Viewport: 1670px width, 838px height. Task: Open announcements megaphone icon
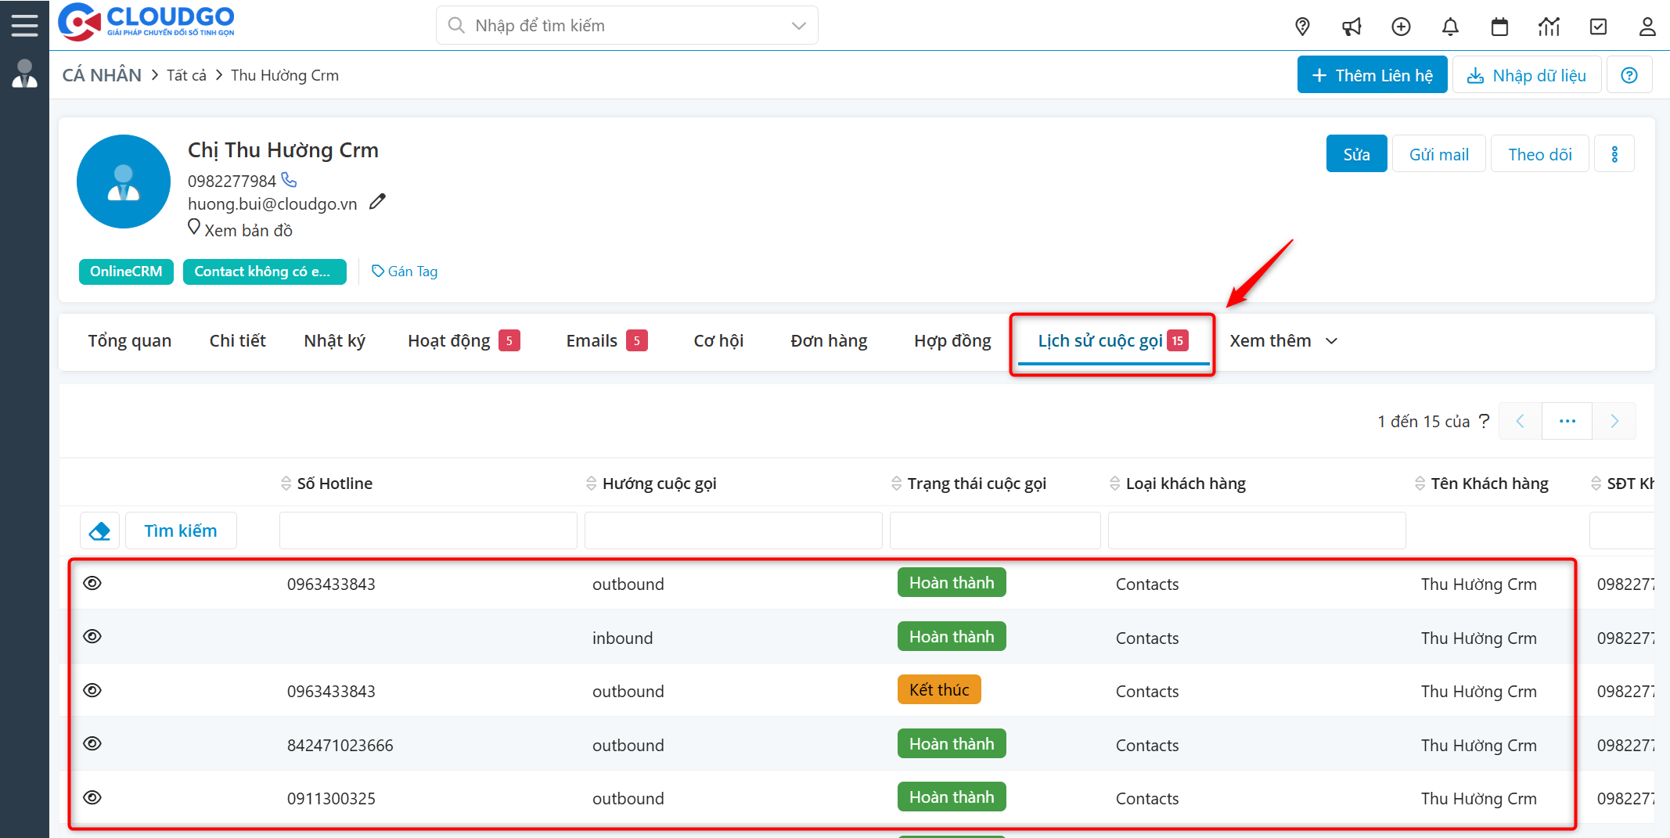pos(1351,27)
